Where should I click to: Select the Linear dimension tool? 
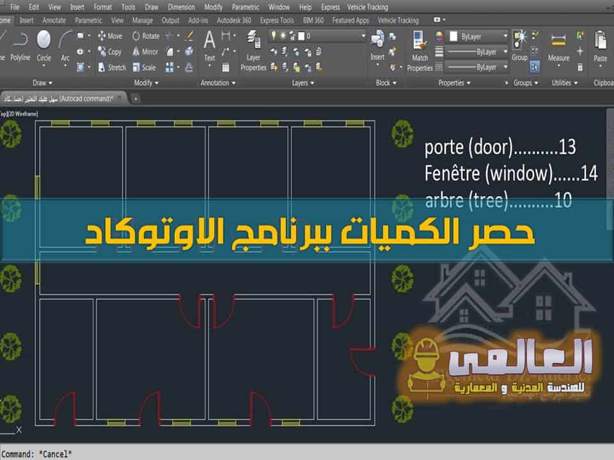pyautogui.click(x=226, y=36)
